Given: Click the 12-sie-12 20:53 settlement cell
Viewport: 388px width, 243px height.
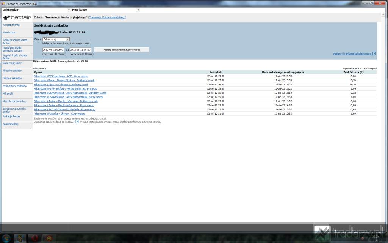Looking at the screenshot, I should 283,76.
